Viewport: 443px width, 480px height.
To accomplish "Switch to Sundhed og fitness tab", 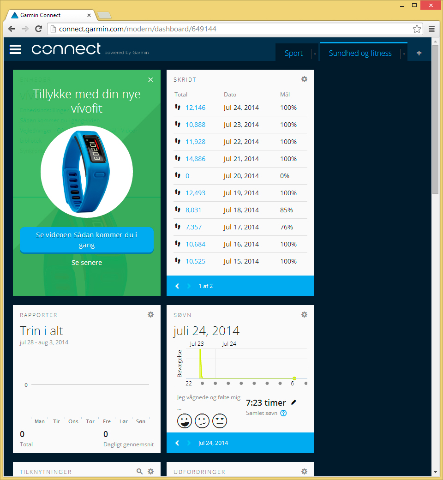I will 360,53.
